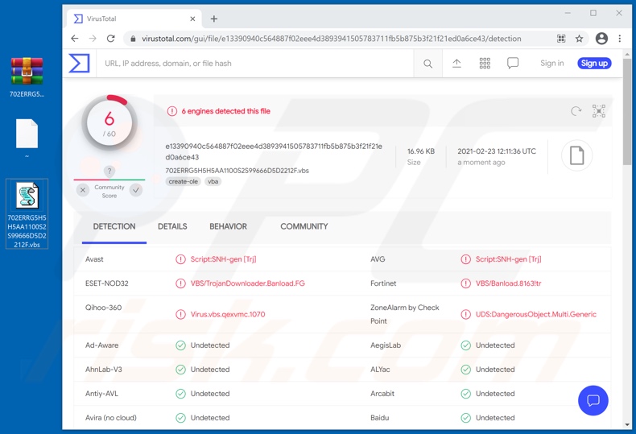Bookmark page with star icon

tap(579, 39)
